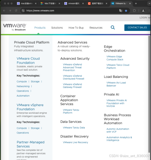Click the 'Private Cloud Platform' heading

pos(32,42)
